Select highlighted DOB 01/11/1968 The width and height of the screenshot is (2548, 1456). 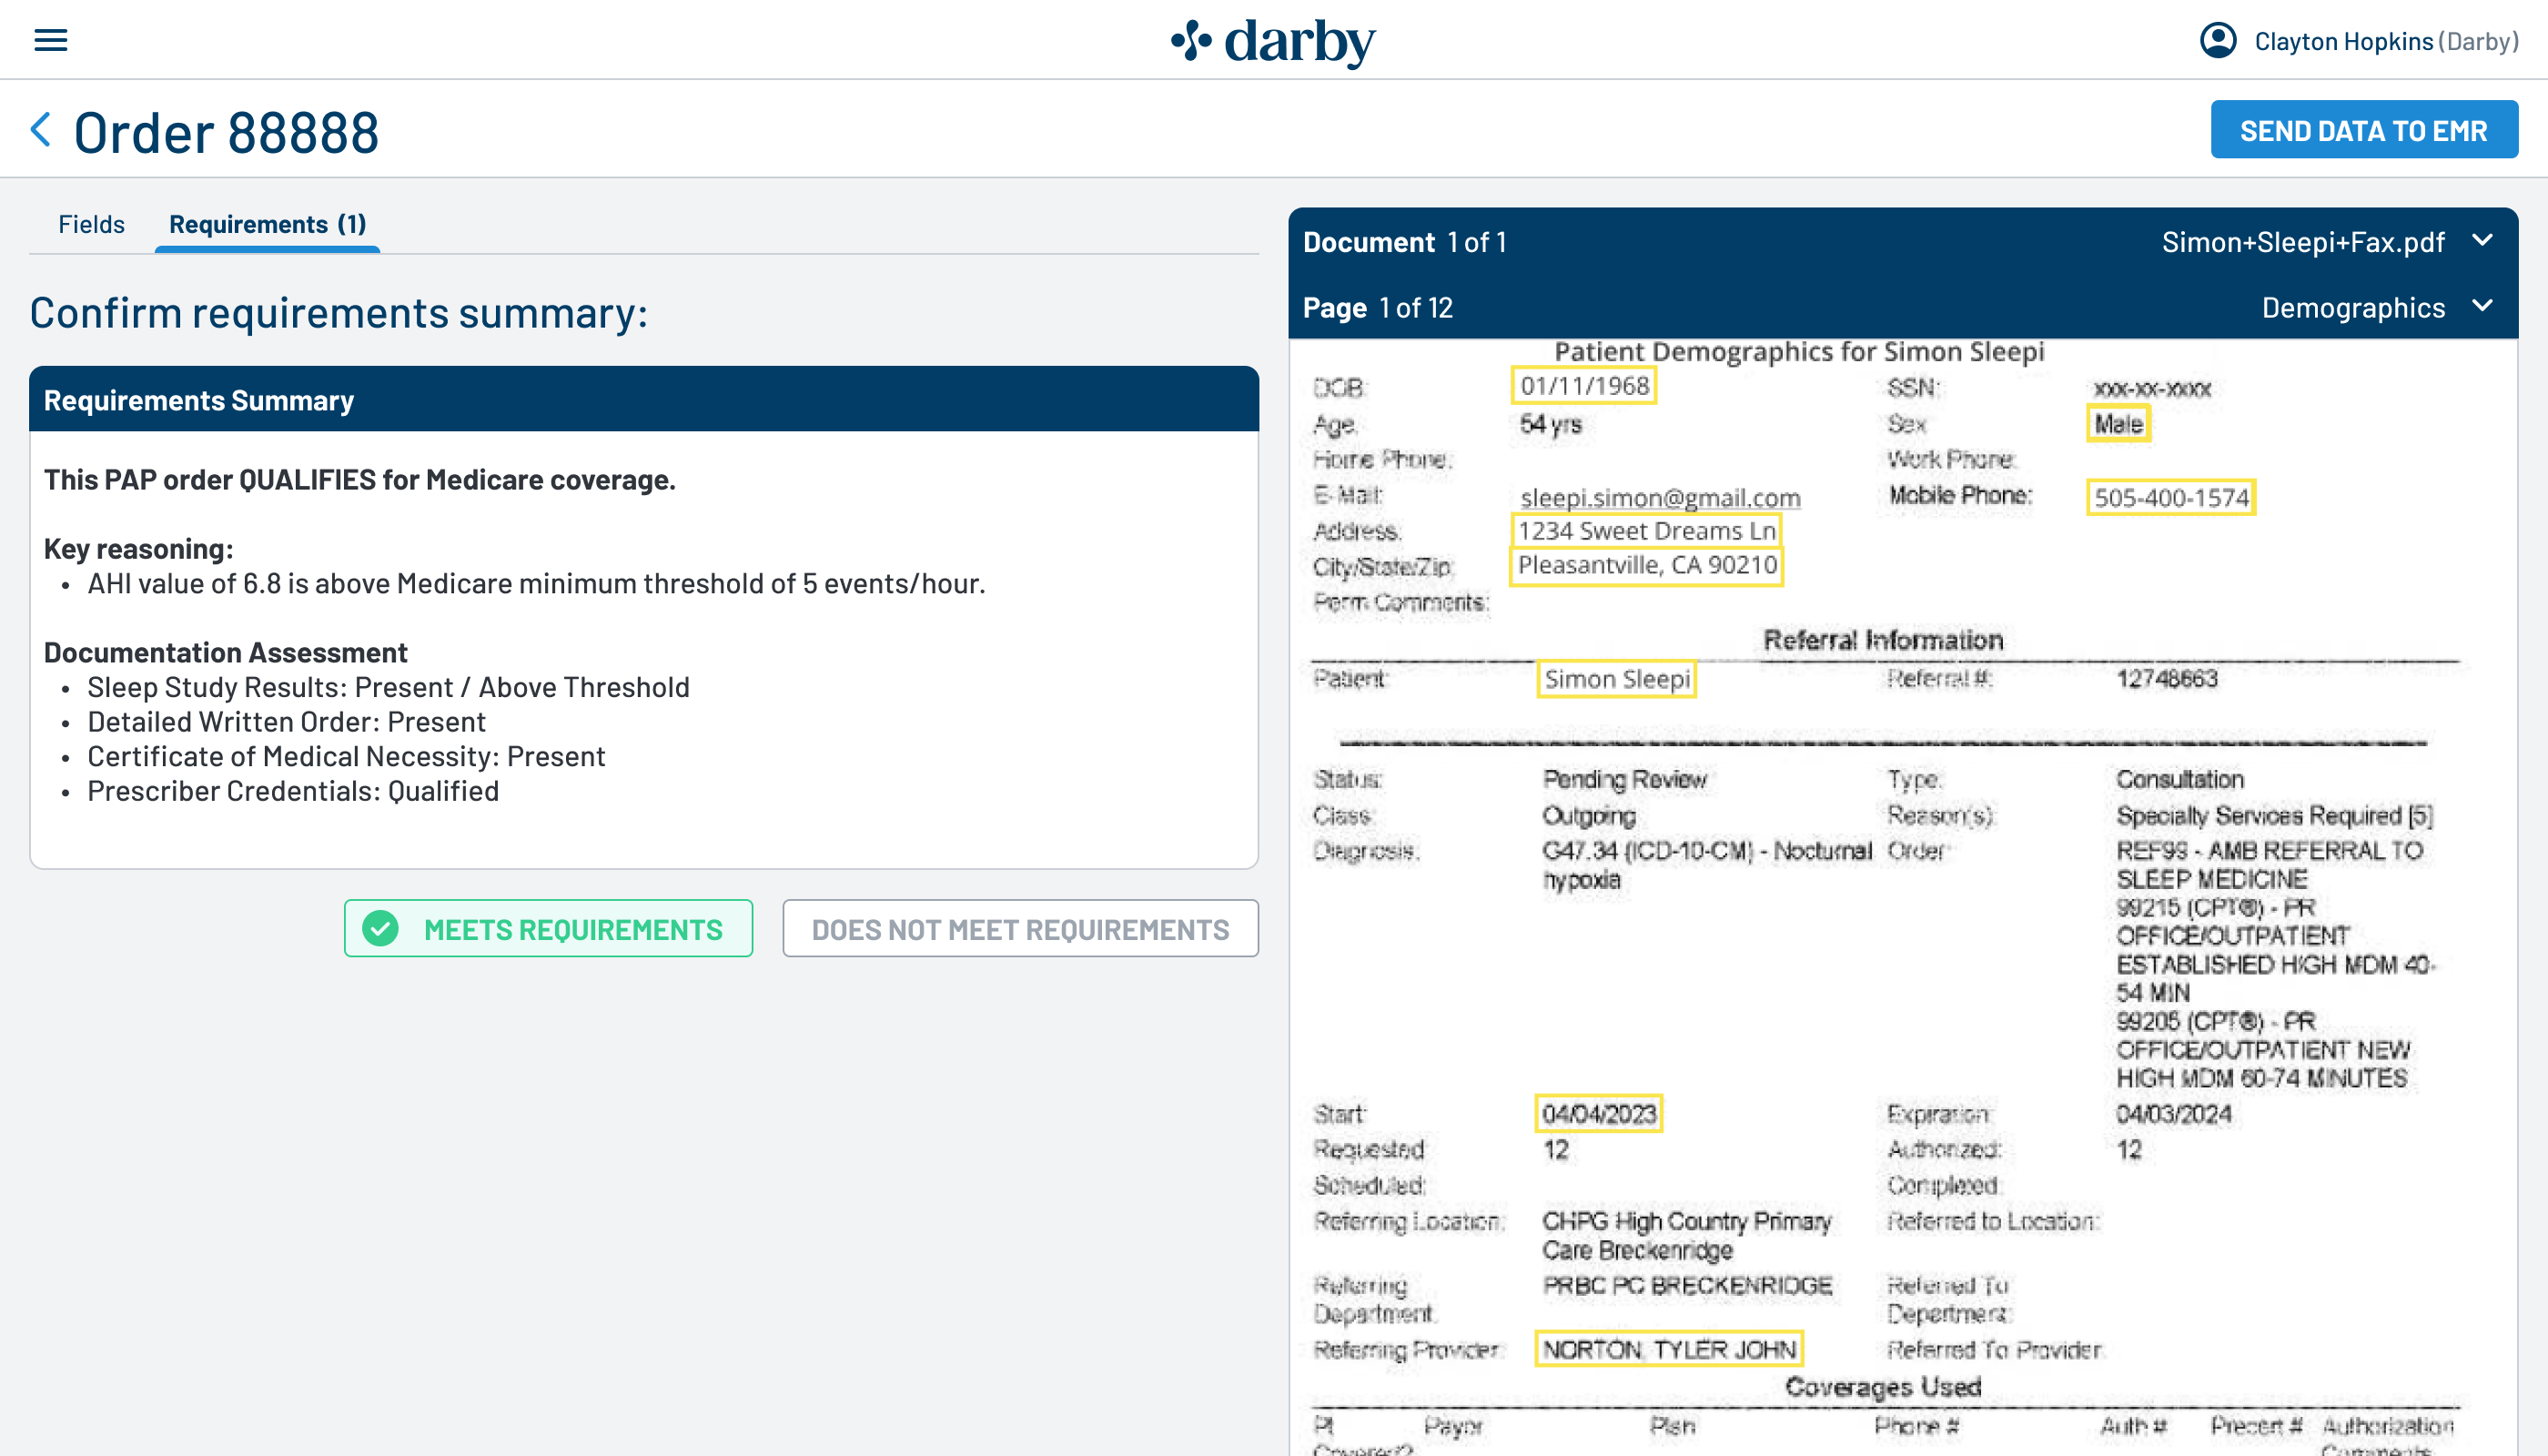point(1584,386)
